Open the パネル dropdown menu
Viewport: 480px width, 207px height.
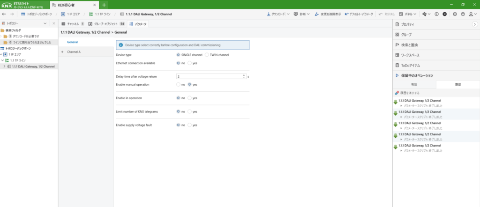click(416, 14)
